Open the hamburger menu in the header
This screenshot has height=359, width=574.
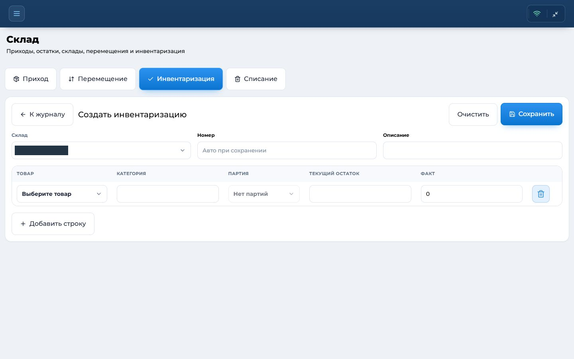17,14
